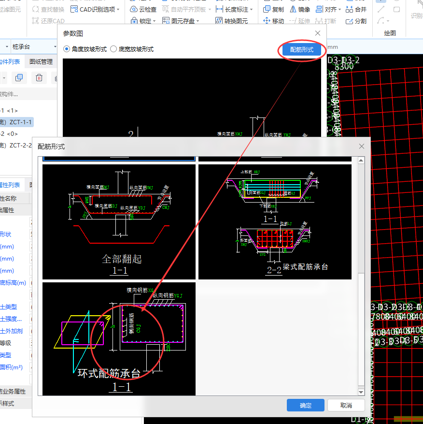Screen dimensions: 423x424
Task: Expand 锁定 dropdown arrow
Action: pos(154,21)
